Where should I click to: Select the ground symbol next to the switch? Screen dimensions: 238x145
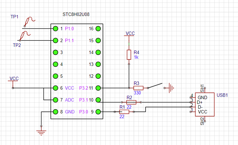pos(172,88)
